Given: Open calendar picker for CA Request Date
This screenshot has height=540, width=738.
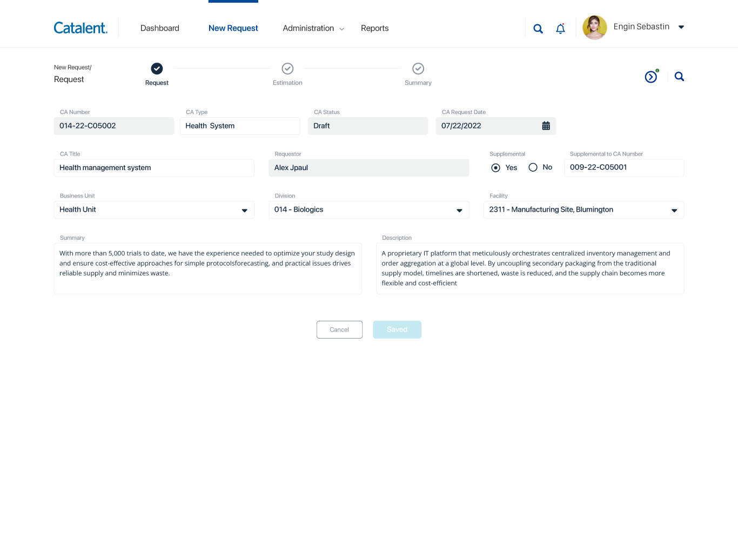Looking at the screenshot, I should click(x=546, y=126).
